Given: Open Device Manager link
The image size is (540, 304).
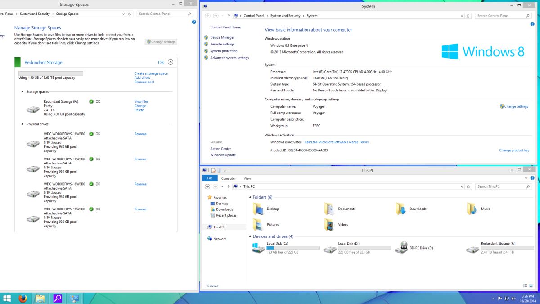Looking at the screenshot, I should pyautogui.click(x=222, y=37).
